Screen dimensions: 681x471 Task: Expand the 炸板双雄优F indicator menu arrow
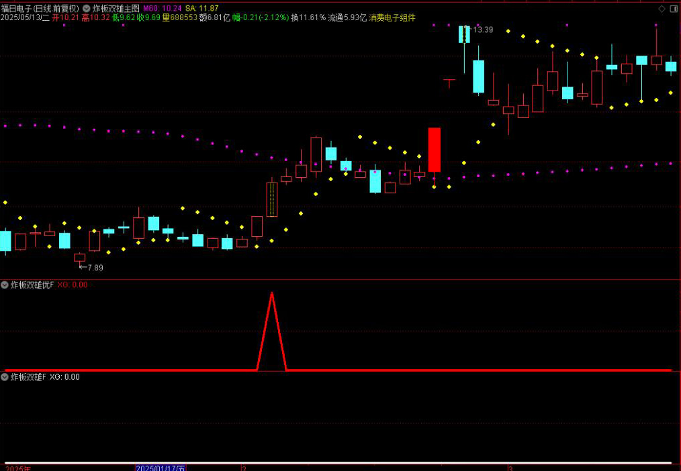point(5,285)
